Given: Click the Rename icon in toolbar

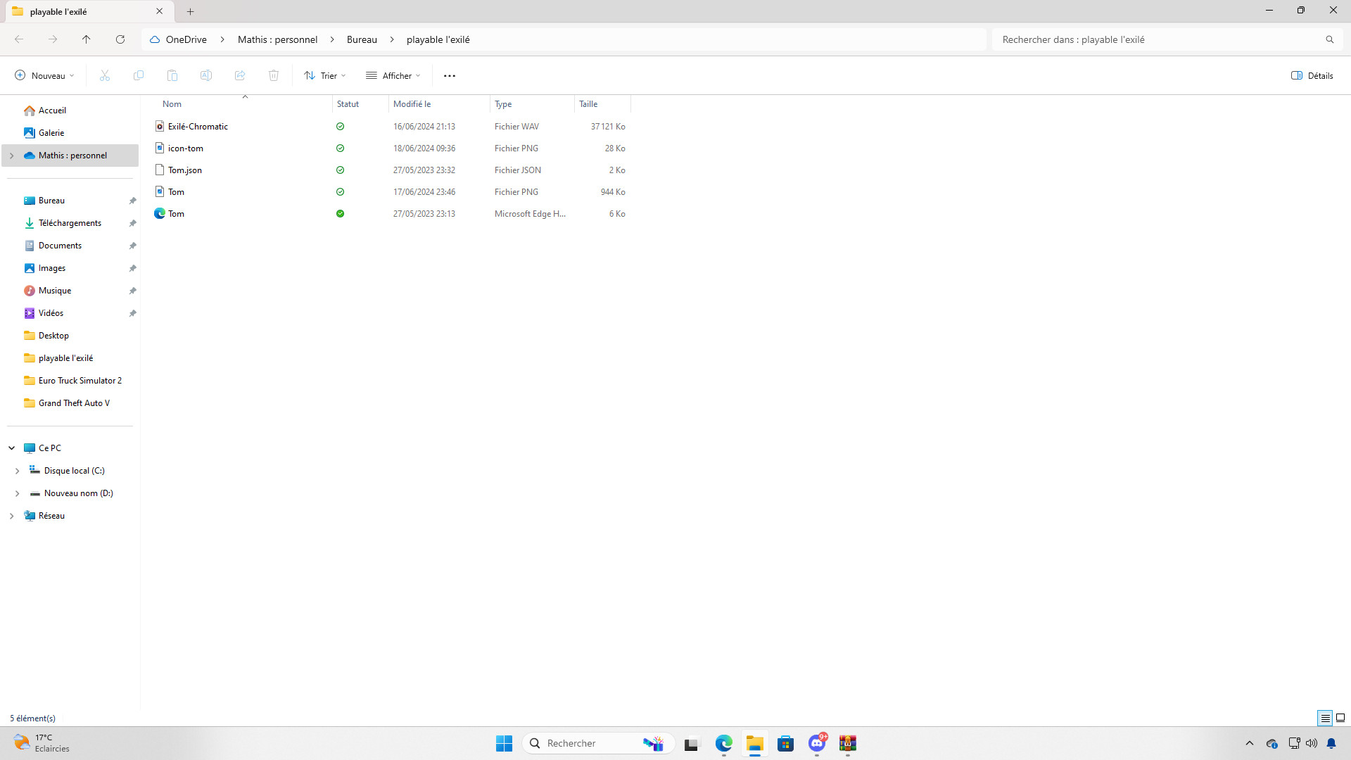Looking at the screenshot, I should point(206,75).
